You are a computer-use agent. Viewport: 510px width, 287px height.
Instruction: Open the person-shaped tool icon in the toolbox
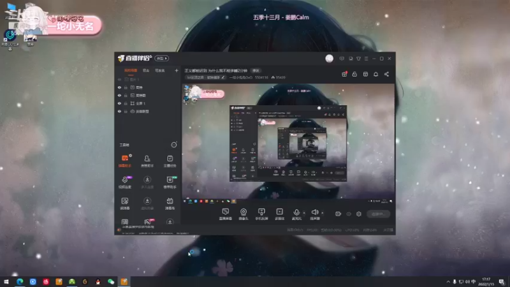(147, 161)
